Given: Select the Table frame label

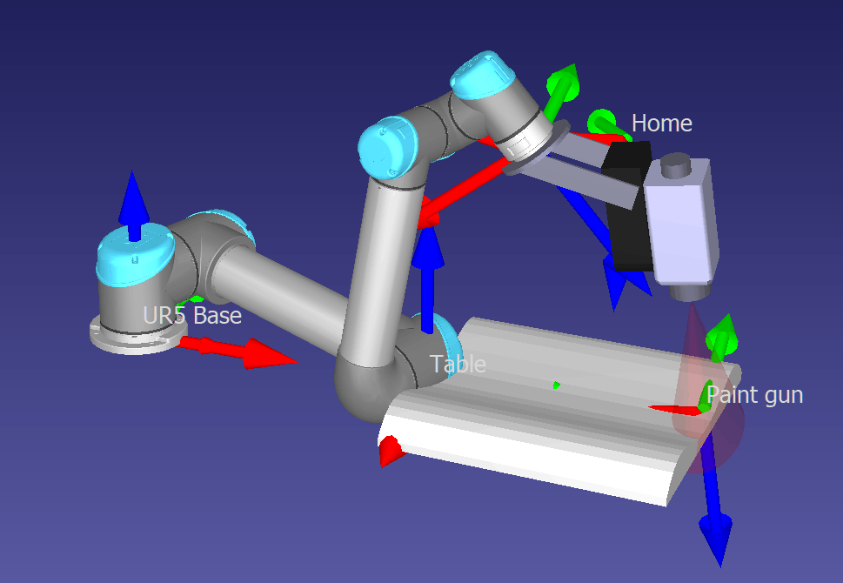Looking at the screenshot, I should 458,364.
